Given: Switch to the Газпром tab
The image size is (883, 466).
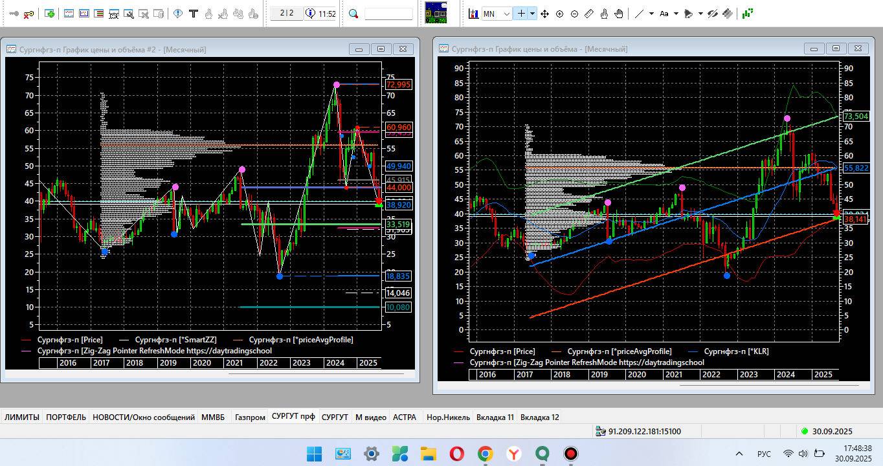Looking at the screenshot, I should [x=250, y=417].
